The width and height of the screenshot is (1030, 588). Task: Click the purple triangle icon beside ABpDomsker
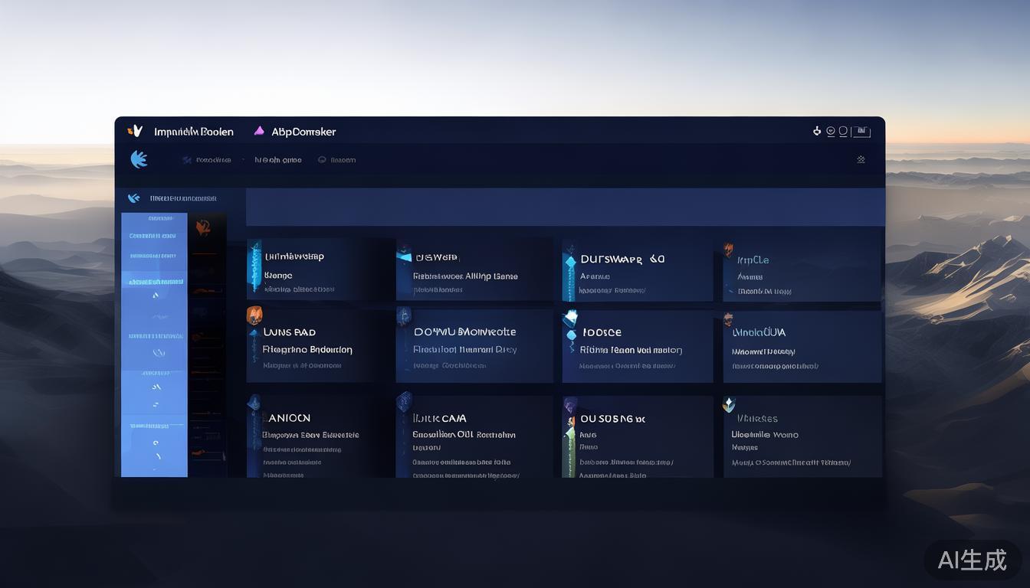click(x=259, y=131)
